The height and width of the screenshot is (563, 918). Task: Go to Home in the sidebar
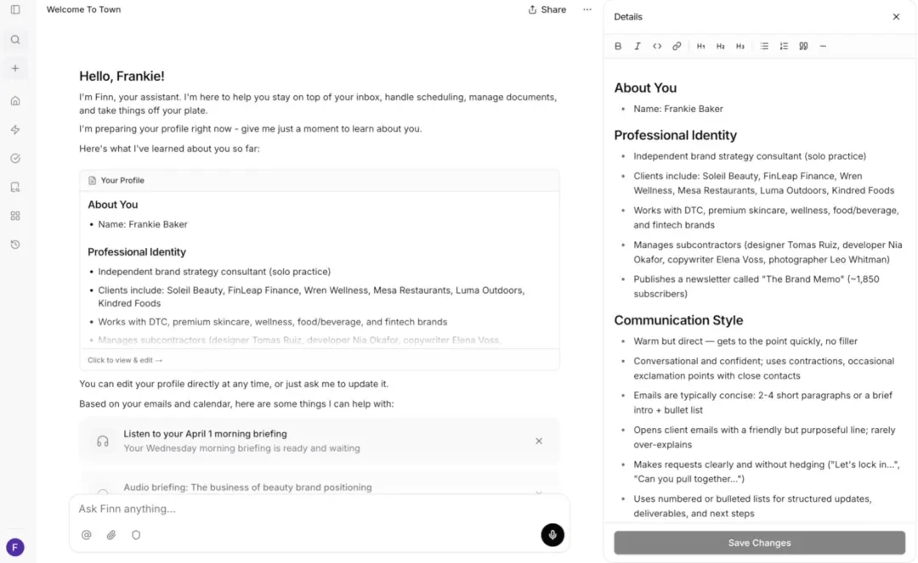pyautogui.click(x=15, y=100)
